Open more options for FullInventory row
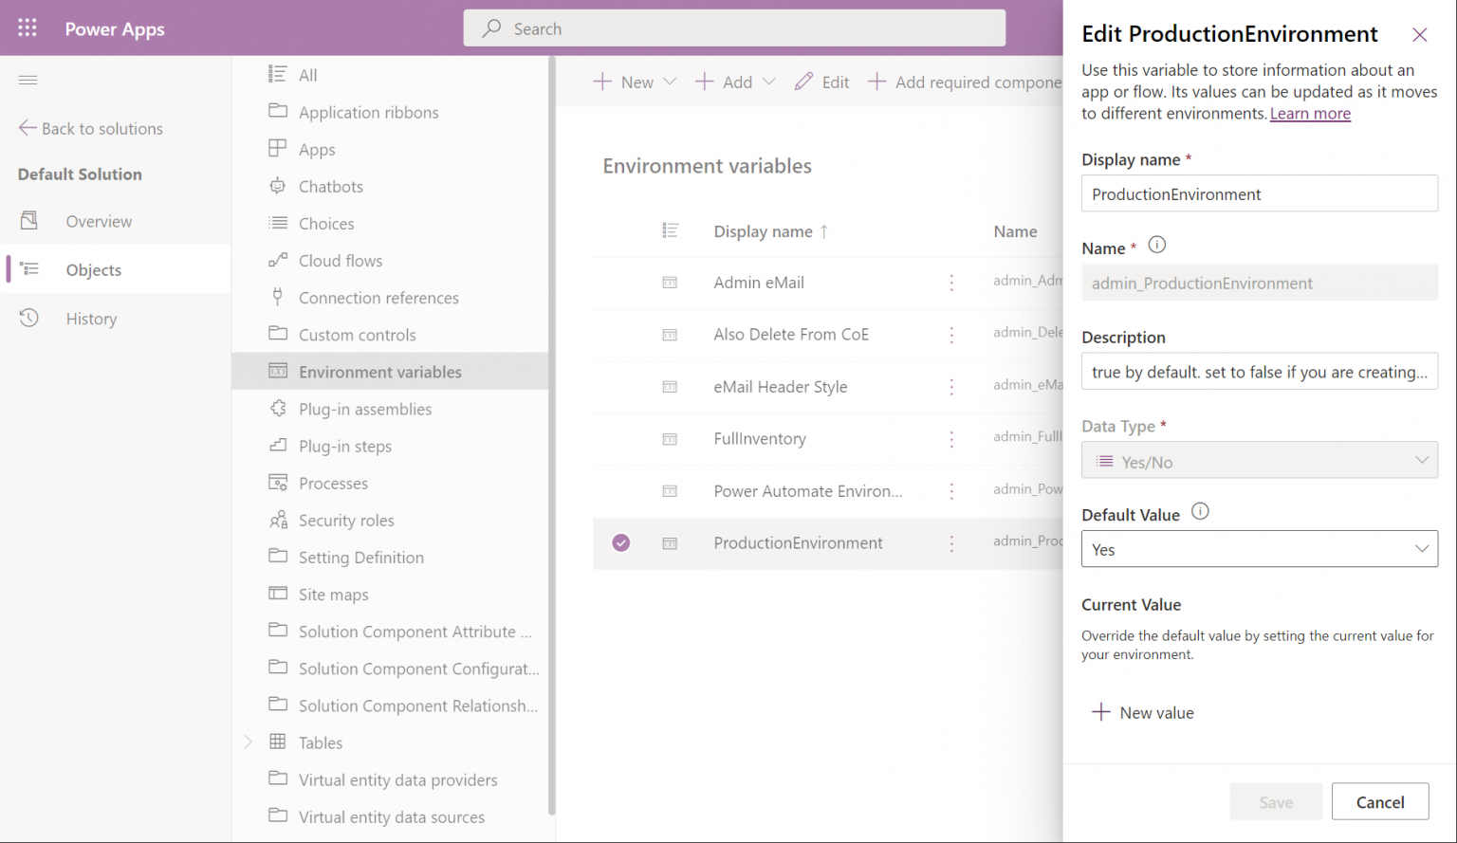 (951, 439)
